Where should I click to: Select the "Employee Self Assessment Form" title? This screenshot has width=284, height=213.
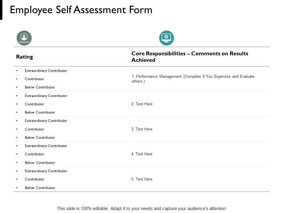pyautogui.click(x=81, y=10)
